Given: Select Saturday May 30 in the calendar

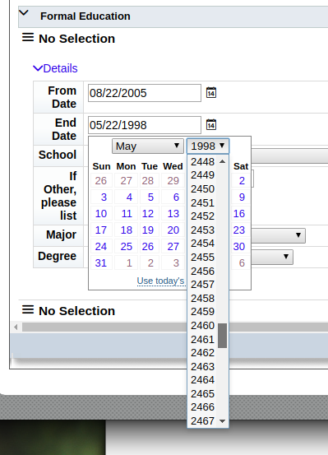Looking at the screenshot, I should click(239, 247).
